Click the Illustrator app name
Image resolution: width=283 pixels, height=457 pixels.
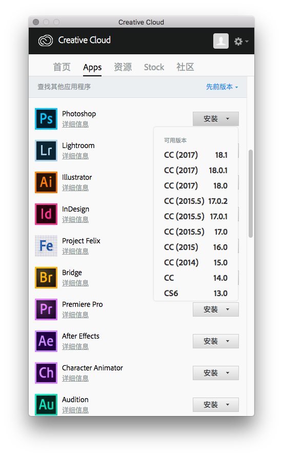(x=77, y=177)
